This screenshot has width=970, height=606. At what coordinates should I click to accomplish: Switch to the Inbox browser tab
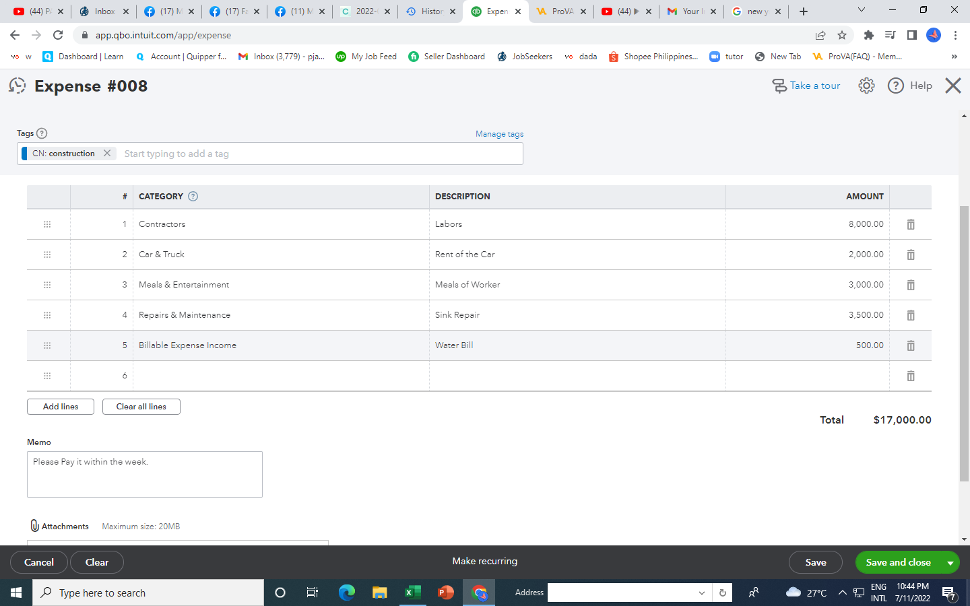(104, 11)
